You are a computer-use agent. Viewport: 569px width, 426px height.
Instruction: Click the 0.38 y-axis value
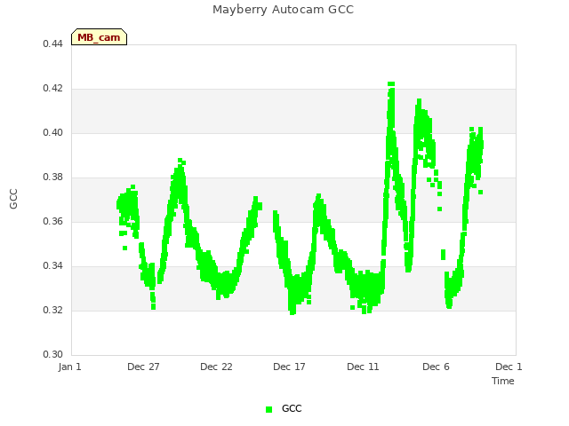(53, 177)
